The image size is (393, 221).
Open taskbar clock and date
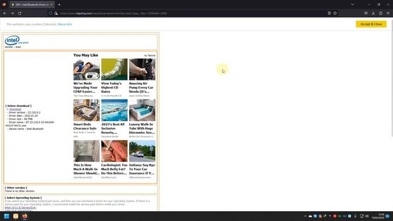(378, 216)
